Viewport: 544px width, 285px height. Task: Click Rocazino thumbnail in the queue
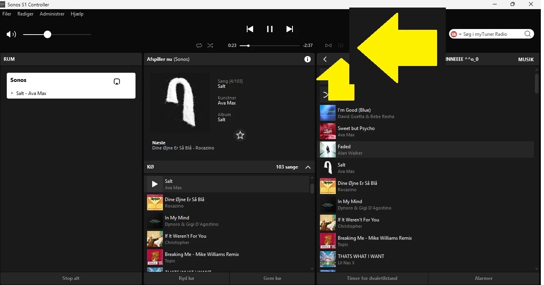click(x=155, y=203)
